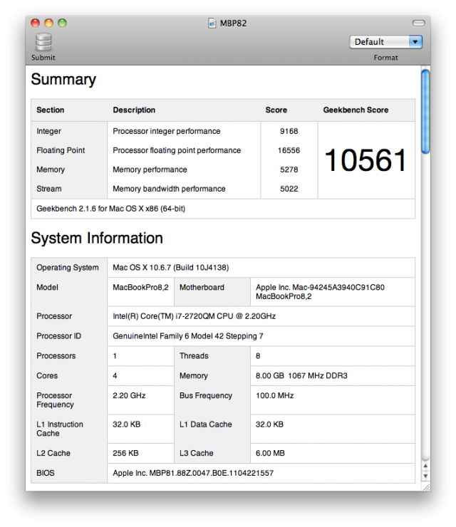The image size is (456, 527).
Task: Click 'Processor integer performance' description
Action: pos(167,131)
